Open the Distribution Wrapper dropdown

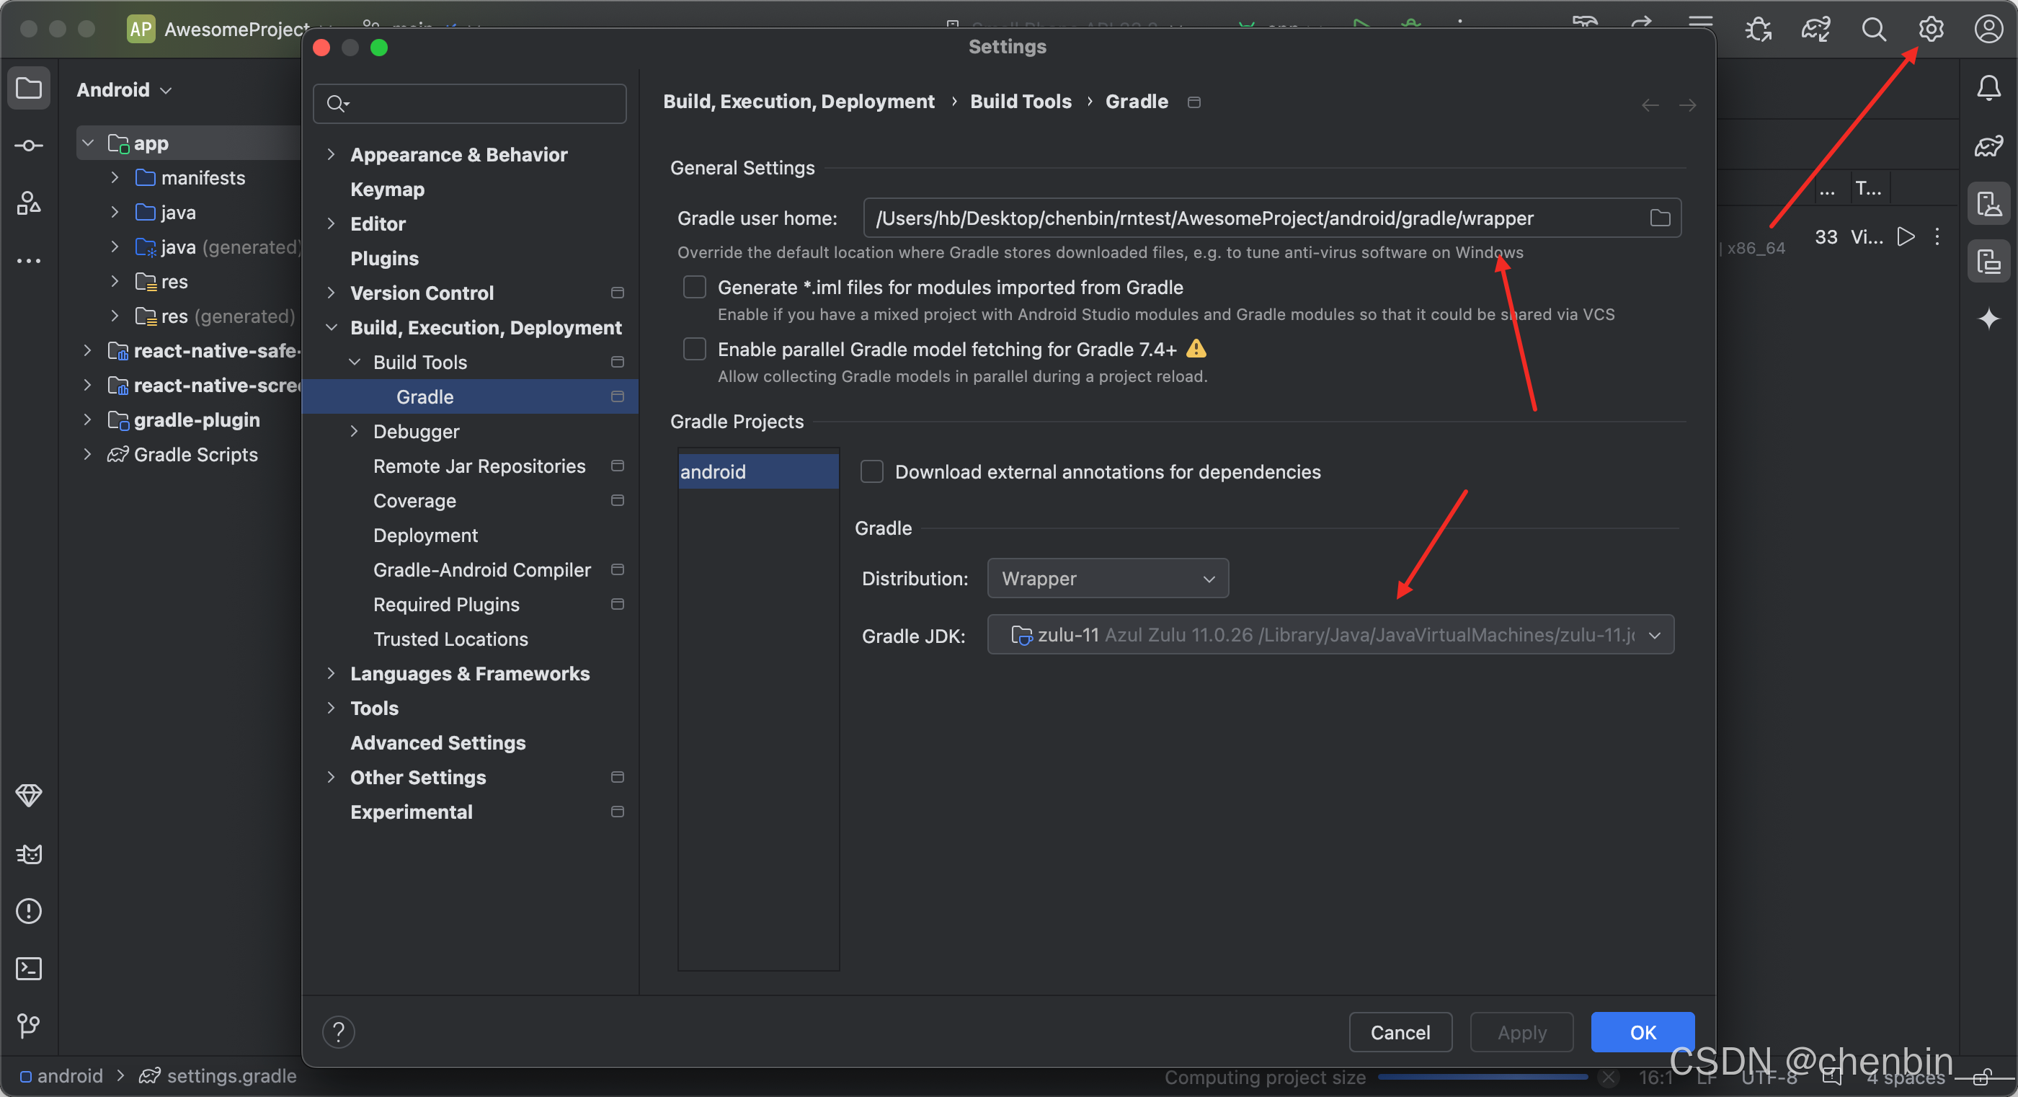point(1107,579)
